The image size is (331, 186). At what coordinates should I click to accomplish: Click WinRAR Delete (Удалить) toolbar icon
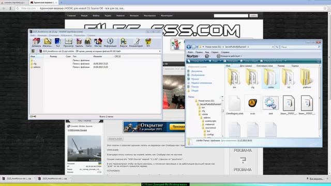[x=79, y=42]
